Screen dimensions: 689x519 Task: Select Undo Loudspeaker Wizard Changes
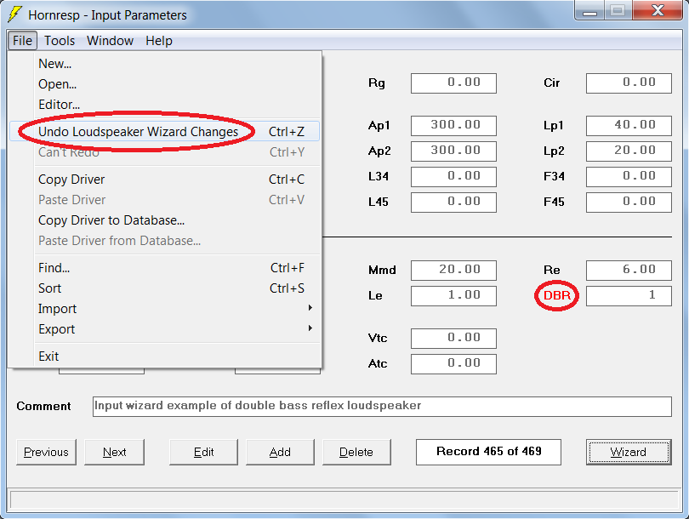[164, 131]
